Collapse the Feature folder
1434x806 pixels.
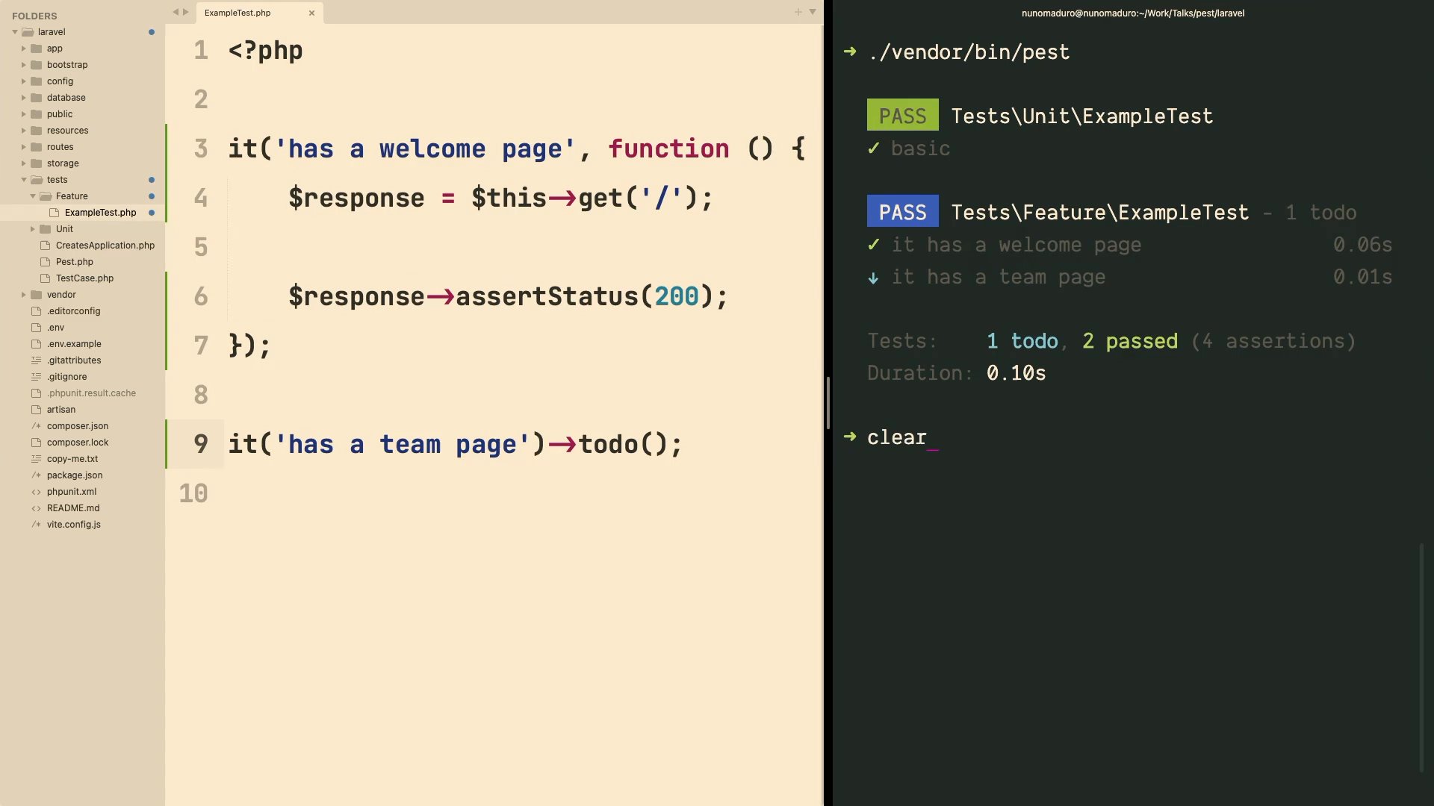pyautogui.click(x=33, y=196)
